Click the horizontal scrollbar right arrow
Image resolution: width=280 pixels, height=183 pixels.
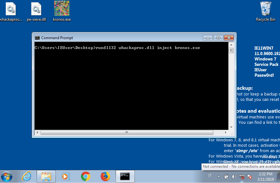click(226, 132)
